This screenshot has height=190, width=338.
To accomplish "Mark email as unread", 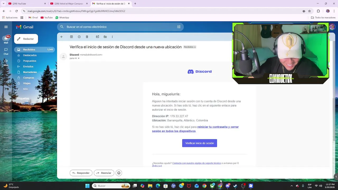I will 97,37.
